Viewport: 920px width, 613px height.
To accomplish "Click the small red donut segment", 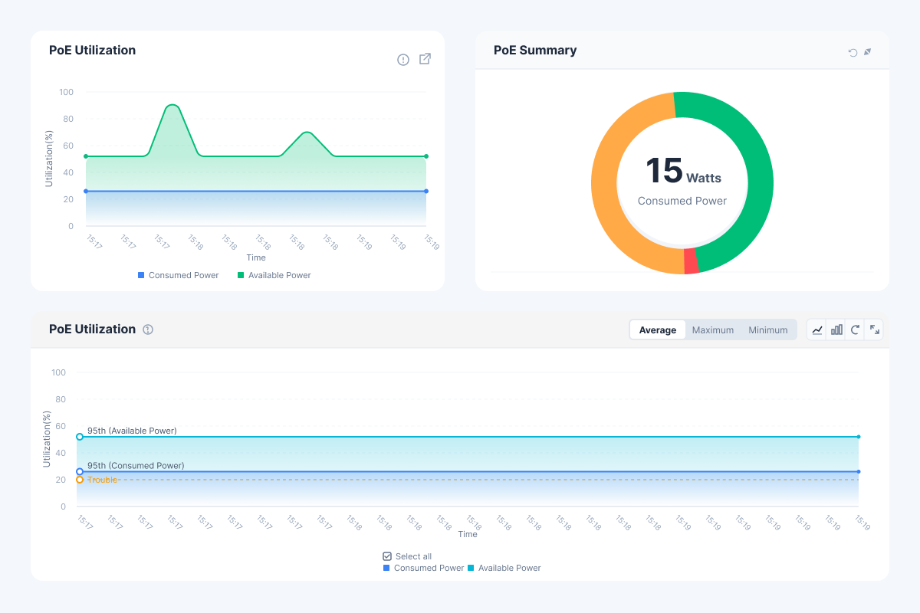I will coord(692,261).
